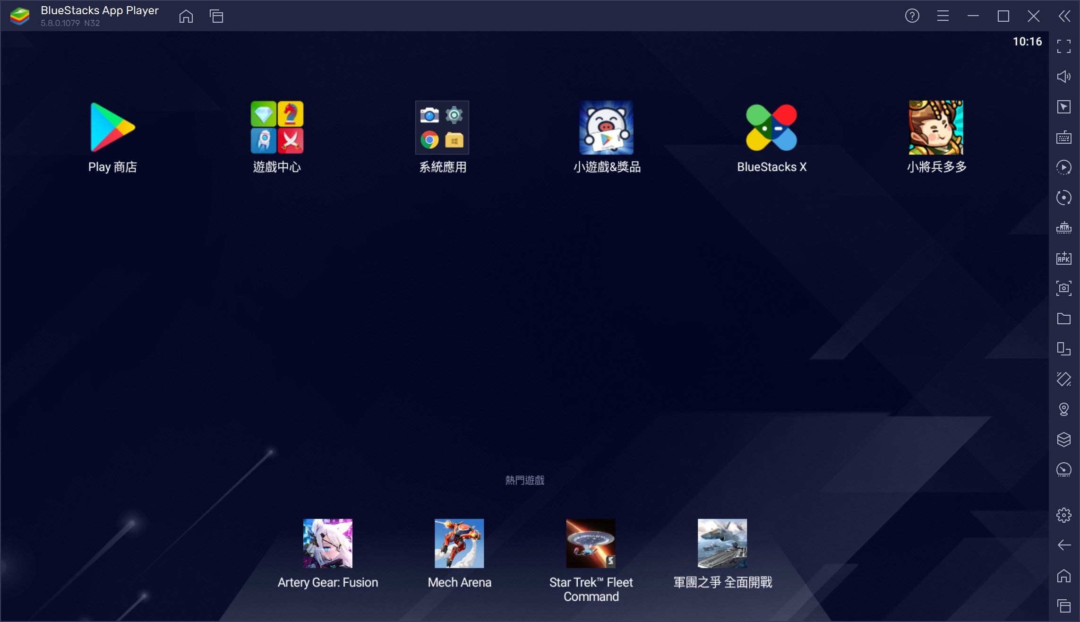
Task: Open the set location pin icon
Action: point(1064,409)
